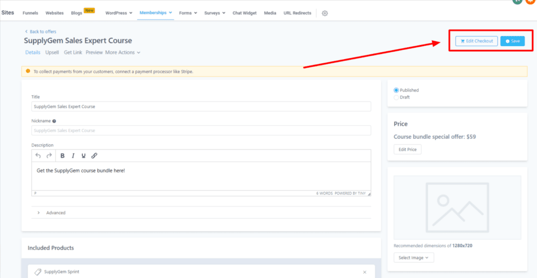Open the Forms dropdown menu
Screen dimensions: 537x278
point(188,13)
